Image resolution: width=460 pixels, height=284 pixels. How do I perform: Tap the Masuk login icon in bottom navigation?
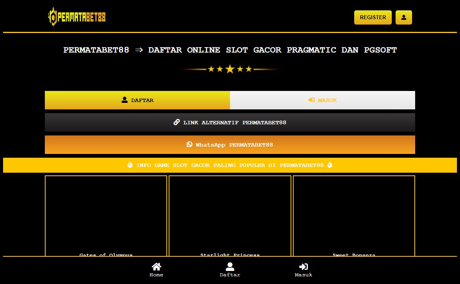pos(303,267)
